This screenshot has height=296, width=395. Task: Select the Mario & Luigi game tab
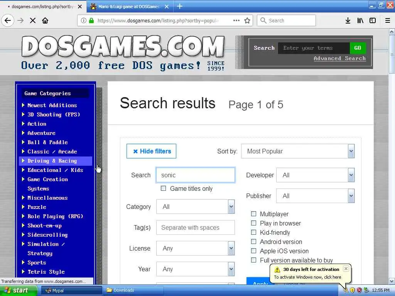[130, 7]
